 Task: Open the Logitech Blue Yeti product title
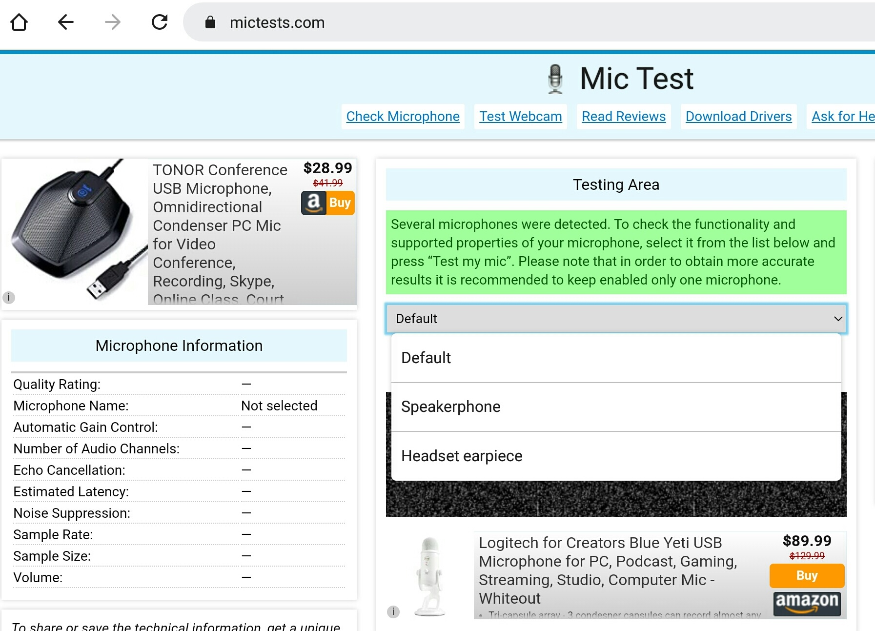[608, 570]
